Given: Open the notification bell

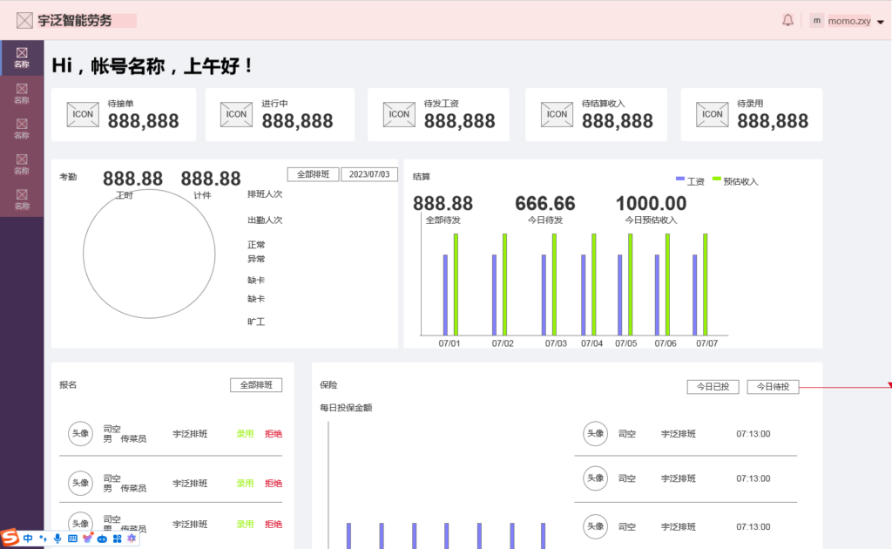Looking at the screenshot, I should tap(787, 21).
